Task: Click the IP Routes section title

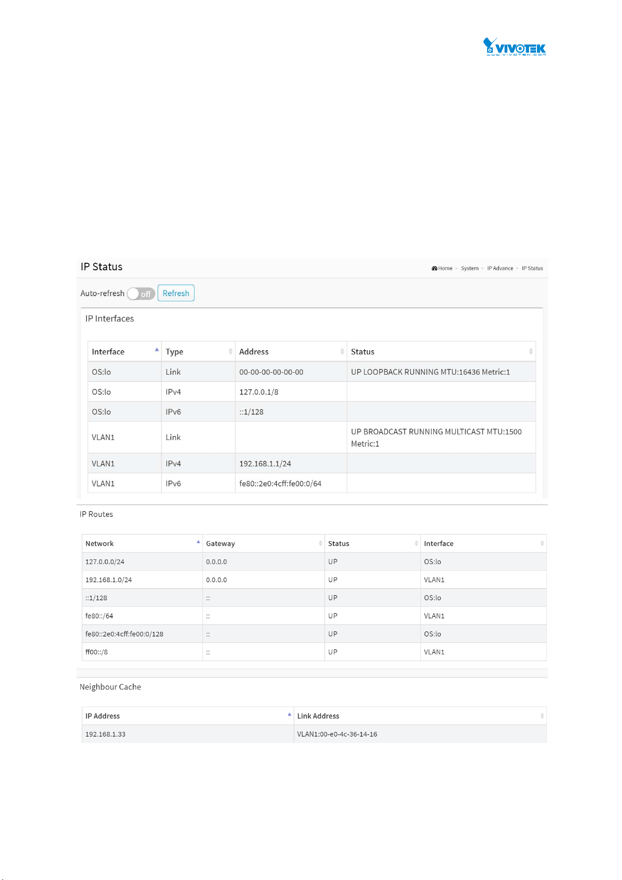Action: pyautogui.click(x=96, y=514)
